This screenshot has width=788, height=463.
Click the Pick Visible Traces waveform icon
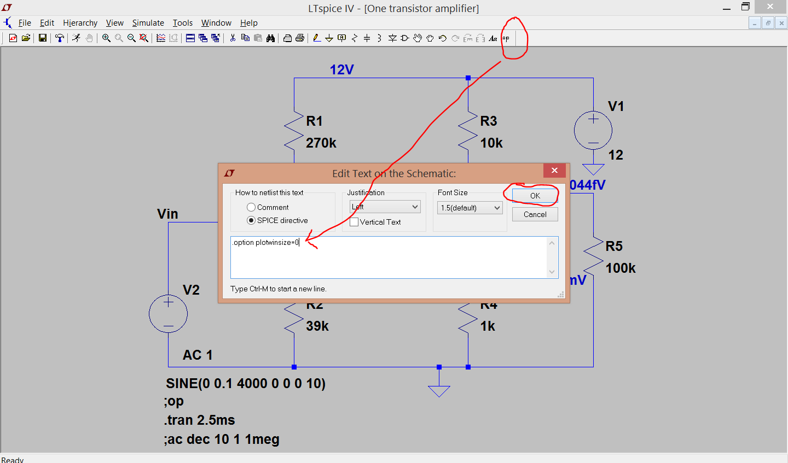pos(161,38)
